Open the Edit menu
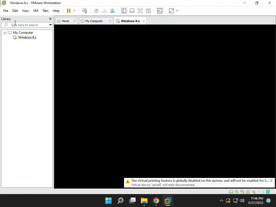The image size is (276, 207). point(15,11)
